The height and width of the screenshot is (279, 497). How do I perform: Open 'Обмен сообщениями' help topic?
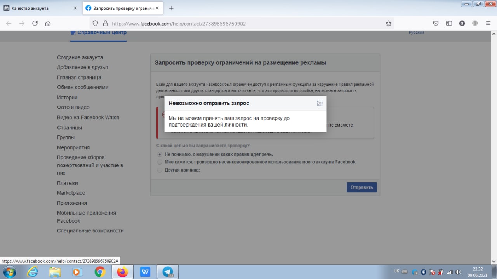click(83, 87)
